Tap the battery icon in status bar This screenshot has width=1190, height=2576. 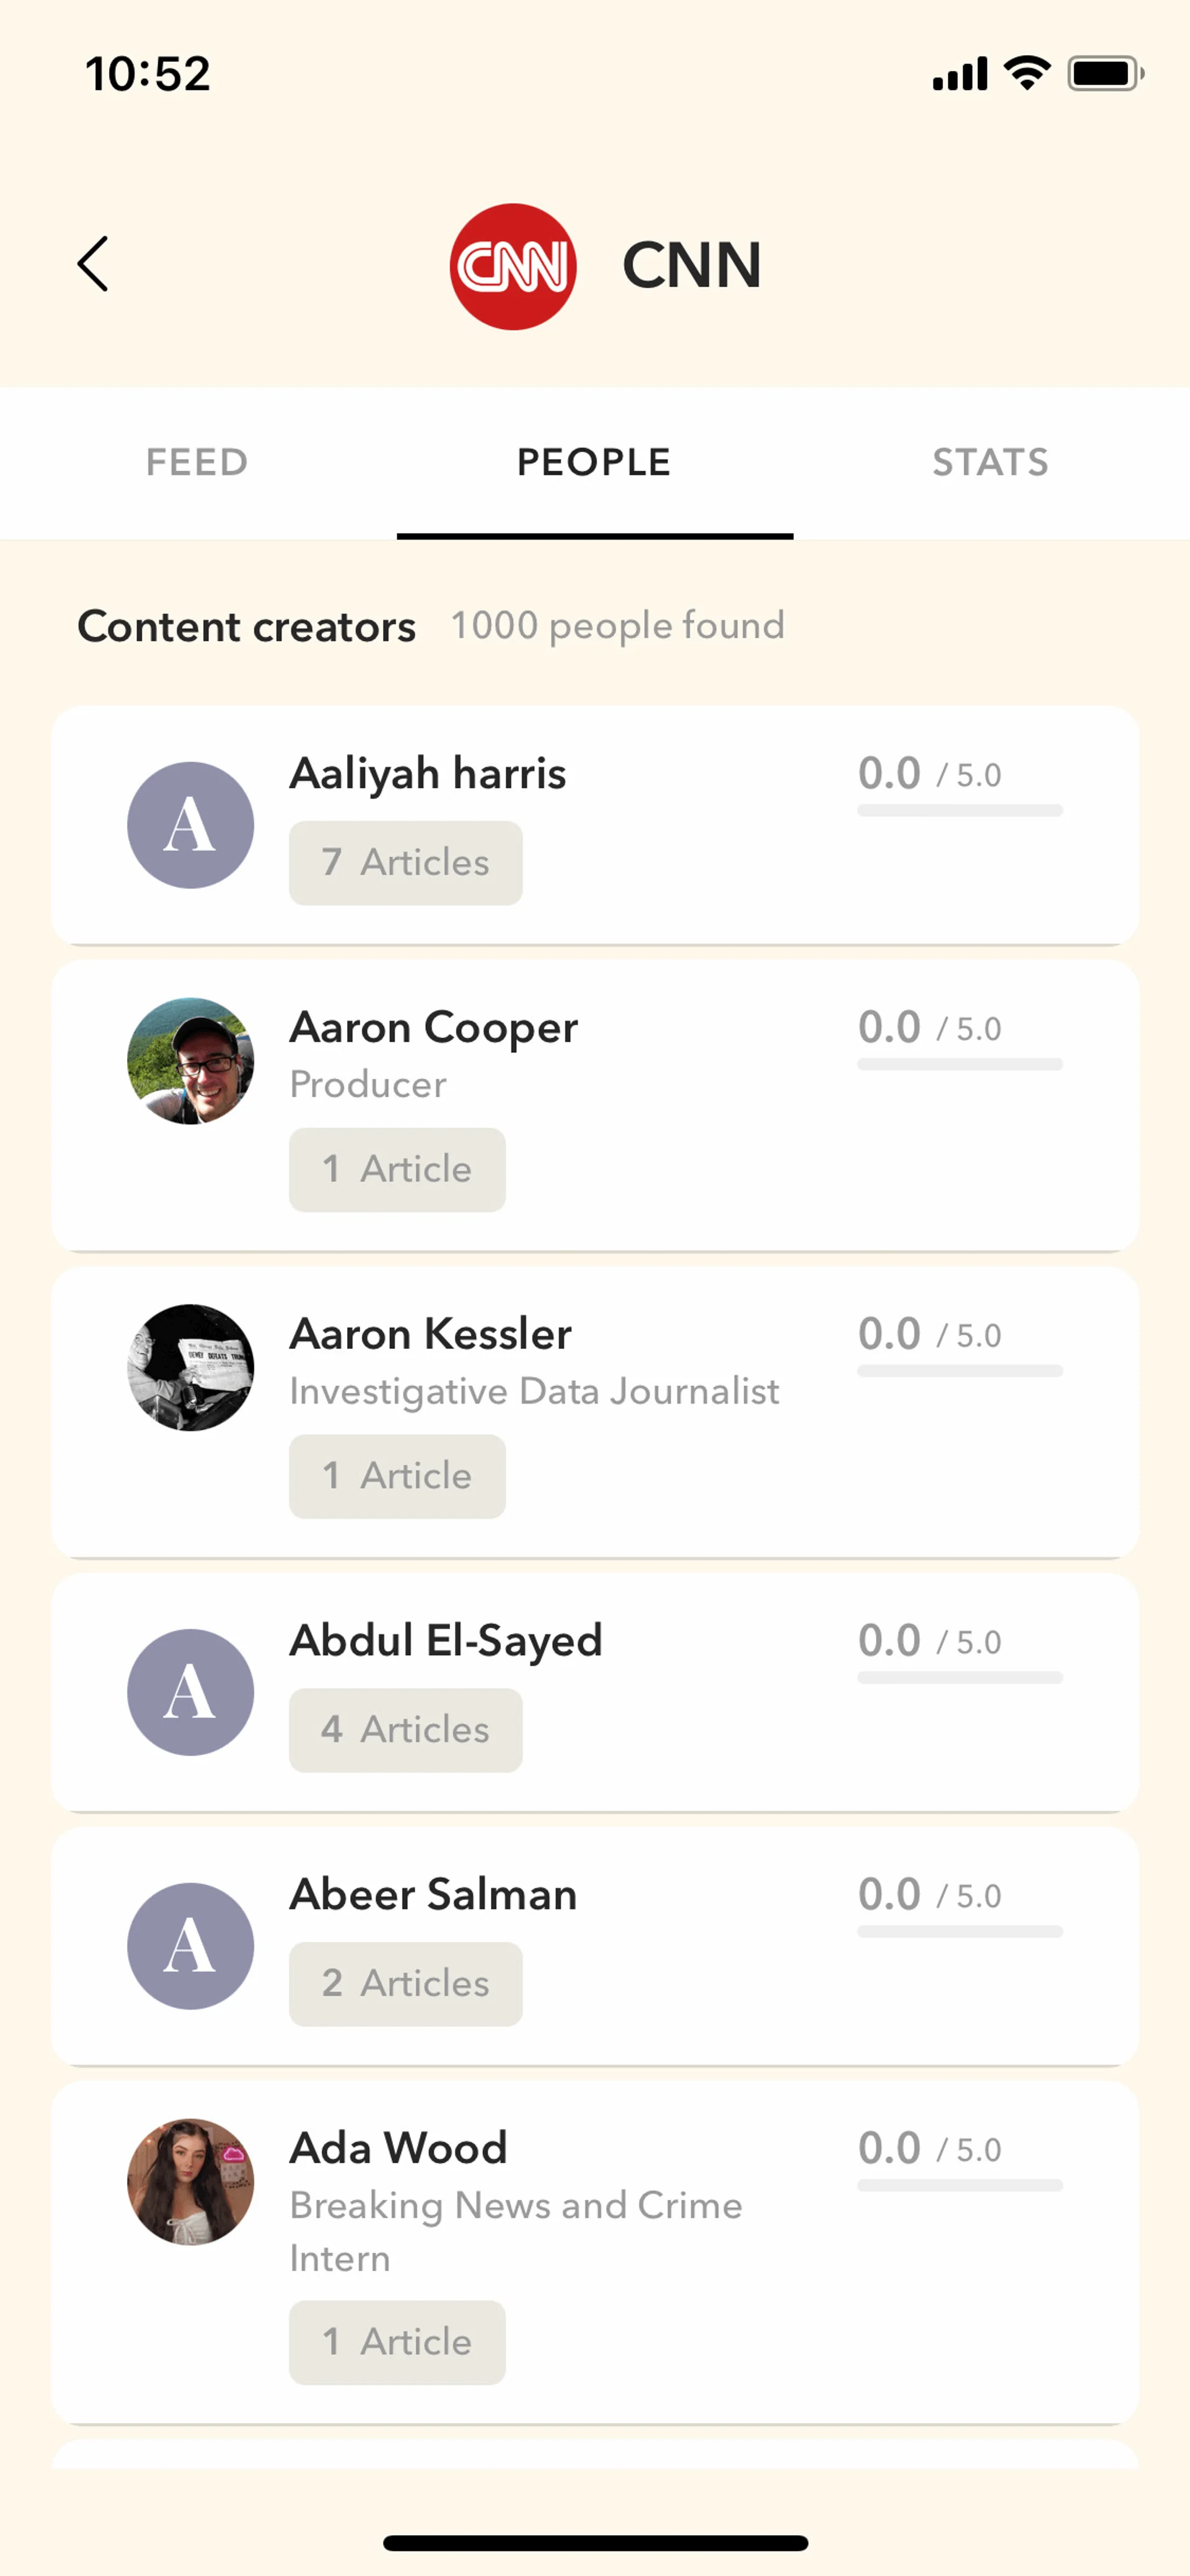click(x=1104, y=74)
